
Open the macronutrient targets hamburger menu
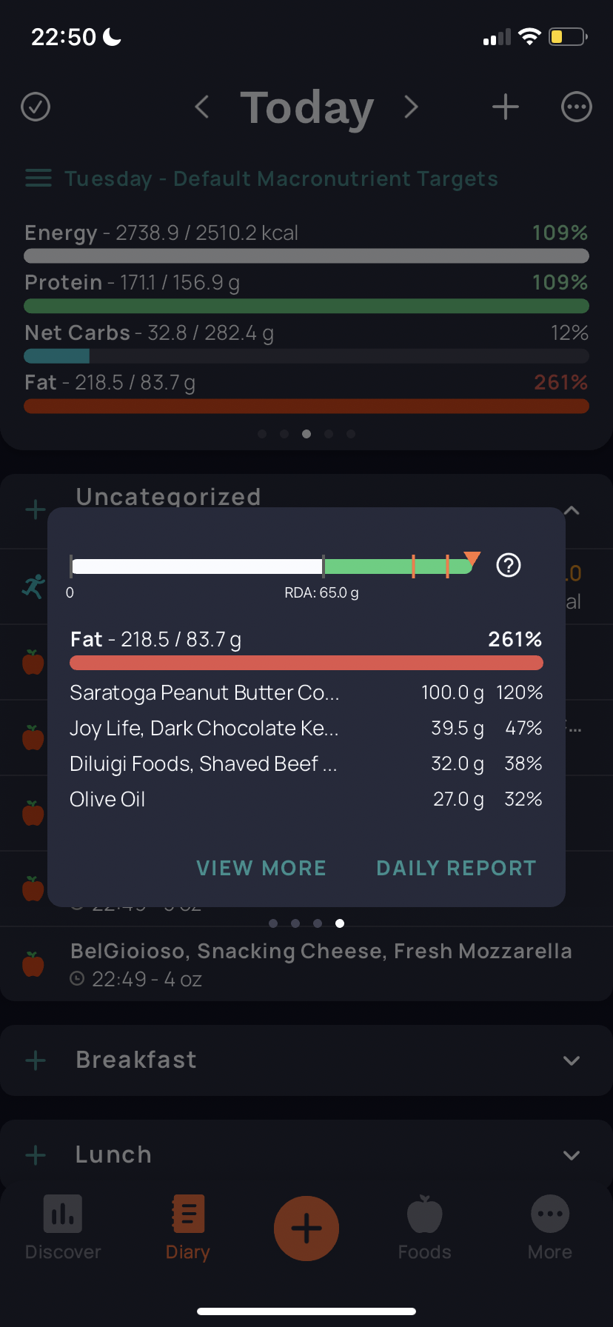[x=38, y=178]
